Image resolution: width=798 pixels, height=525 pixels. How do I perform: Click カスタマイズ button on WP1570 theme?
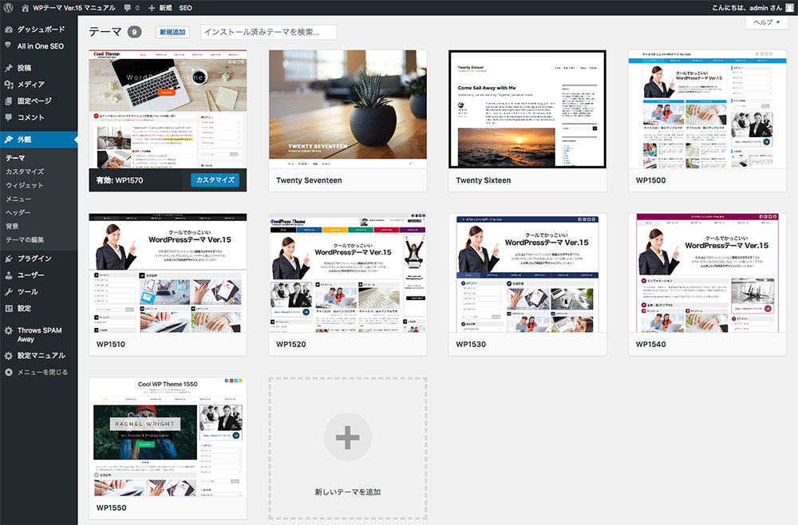(x=215, y=180)
